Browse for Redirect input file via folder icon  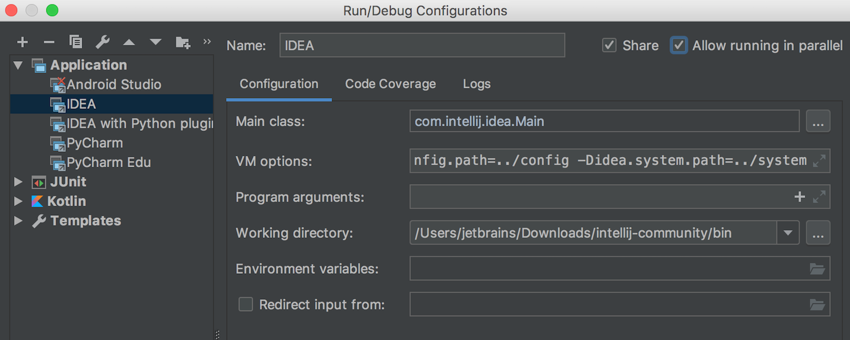click(817, 305)
